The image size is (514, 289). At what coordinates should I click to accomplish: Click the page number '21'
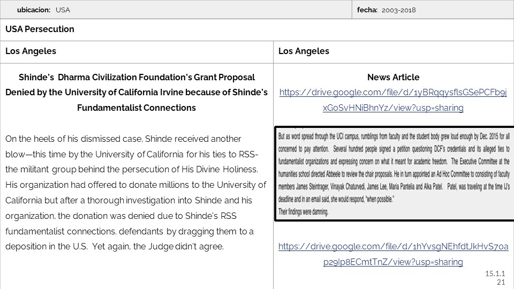pos(501,282)
